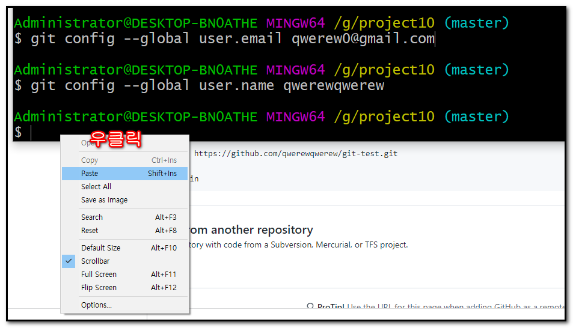The height and width of the screenshot is (328, 573).
Task: Click the user.email config command line
Action: (224, 39)
